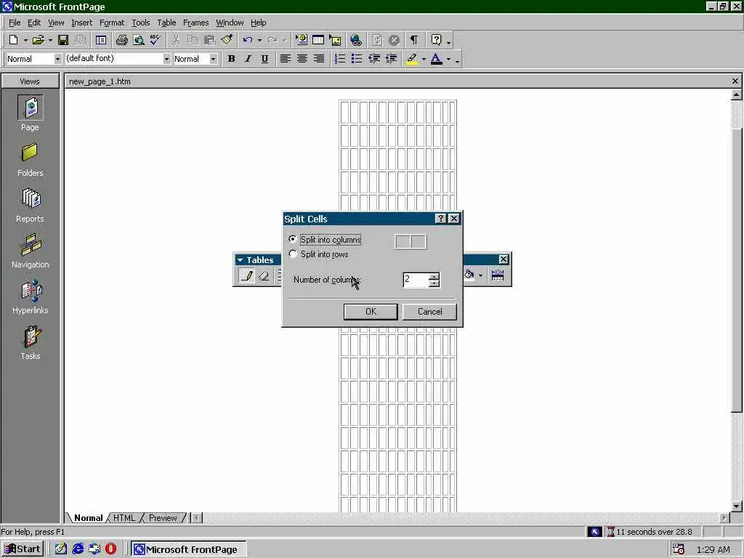Open the Tables toolbar title menu arrow
744x558 pixels.
[x=240, y=260]
